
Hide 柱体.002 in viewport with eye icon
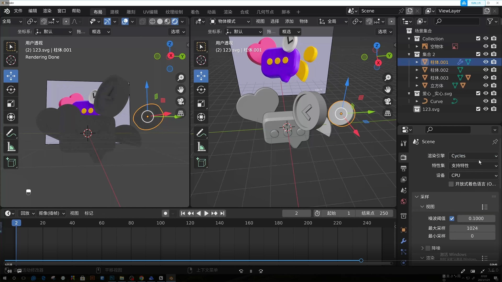pyautogui.click(x=486, y=70)
